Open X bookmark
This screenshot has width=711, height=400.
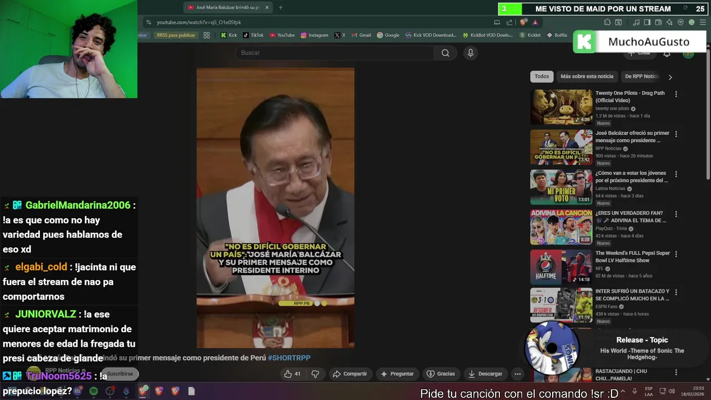[x=339, y=35]
